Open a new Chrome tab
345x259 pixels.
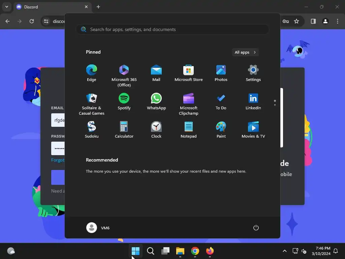98,7
